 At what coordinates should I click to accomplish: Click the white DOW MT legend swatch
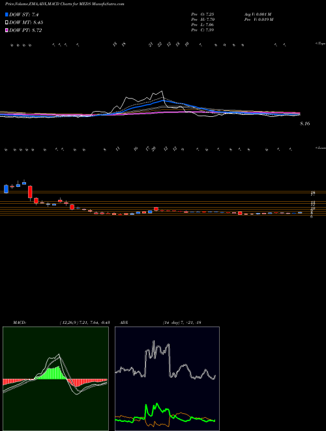coord(7,22)
